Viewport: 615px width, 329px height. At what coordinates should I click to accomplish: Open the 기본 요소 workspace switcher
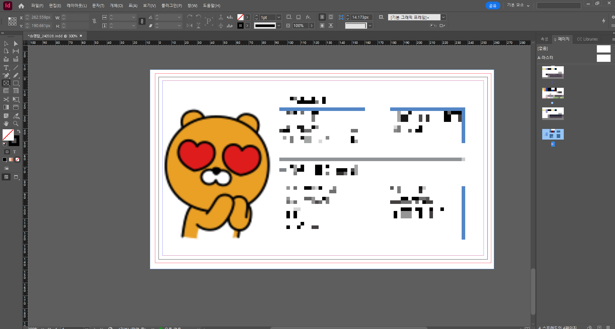tap(518, 5)
